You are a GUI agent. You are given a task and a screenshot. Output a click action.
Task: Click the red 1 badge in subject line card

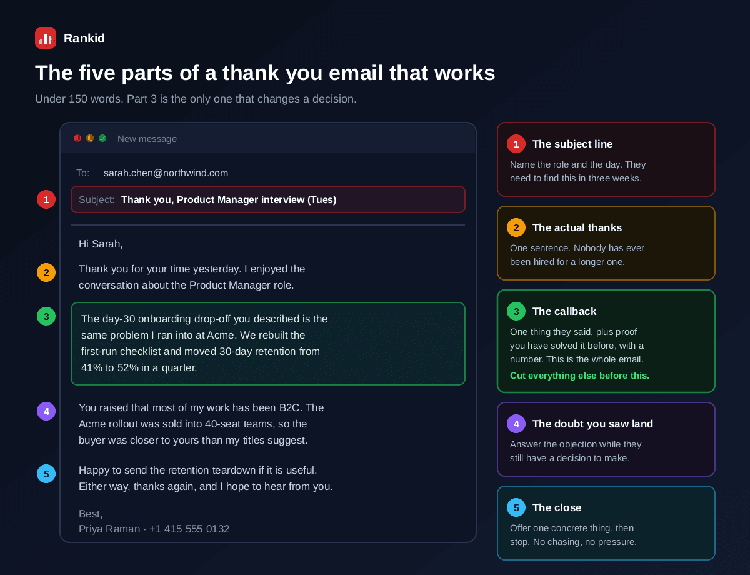[516, 144]
